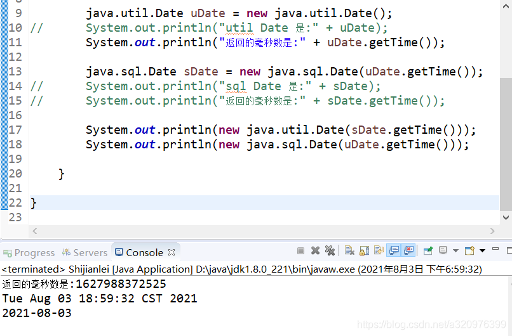Click println on line 18 with java.sql.Date

pos(277,145)
